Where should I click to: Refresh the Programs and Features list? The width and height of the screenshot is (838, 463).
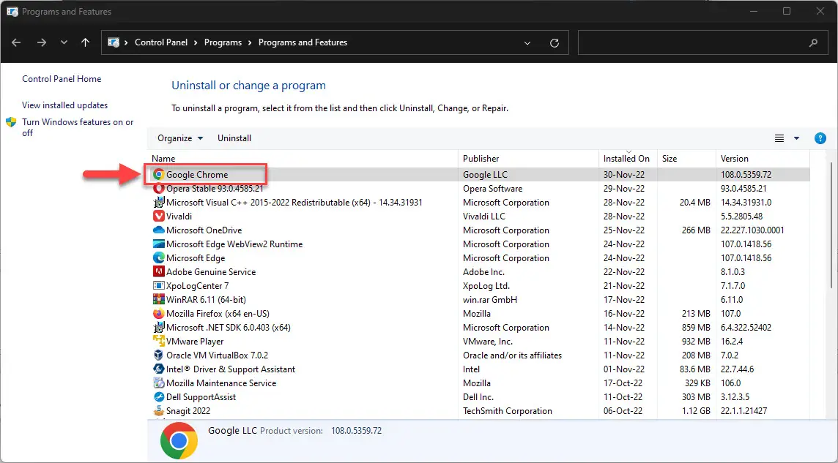[555, 43]
